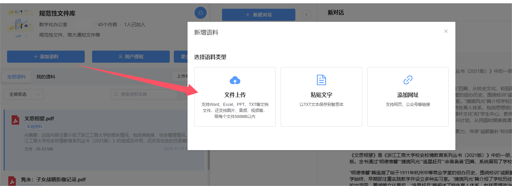Click the 用户授权 button

click(x=131, y=57)
